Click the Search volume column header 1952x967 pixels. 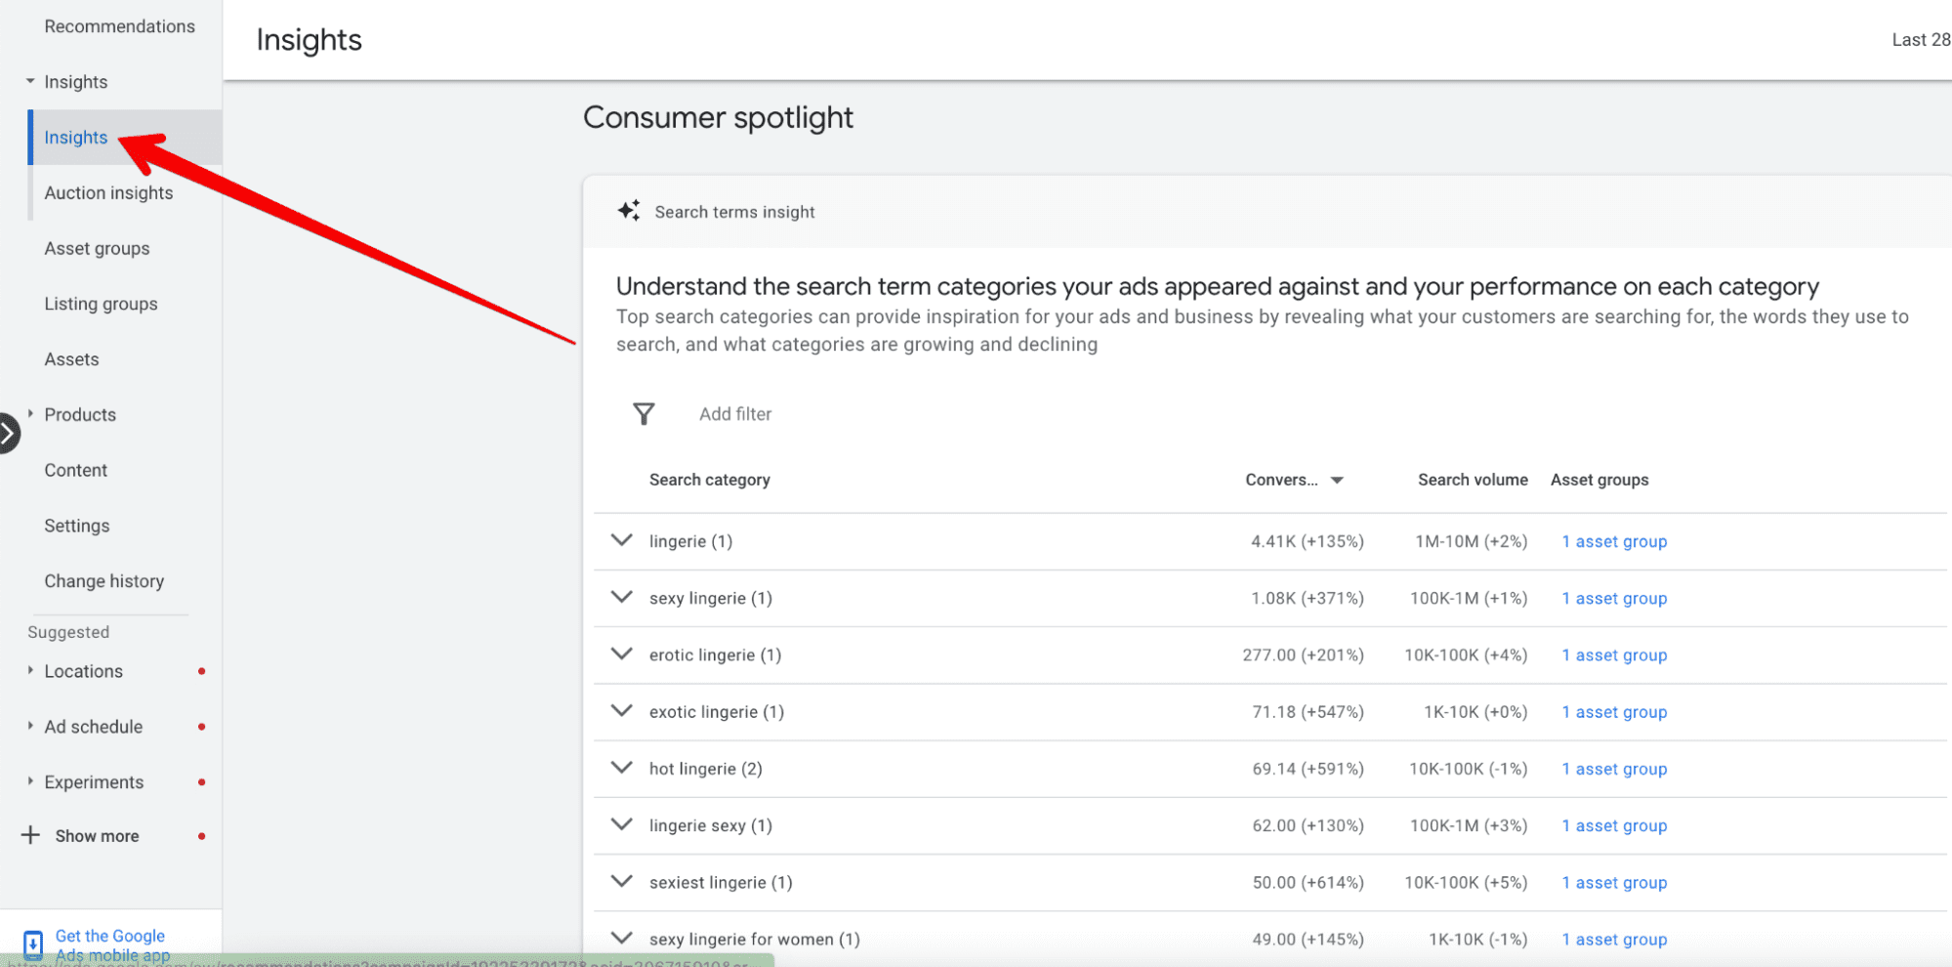[1472, 480]
